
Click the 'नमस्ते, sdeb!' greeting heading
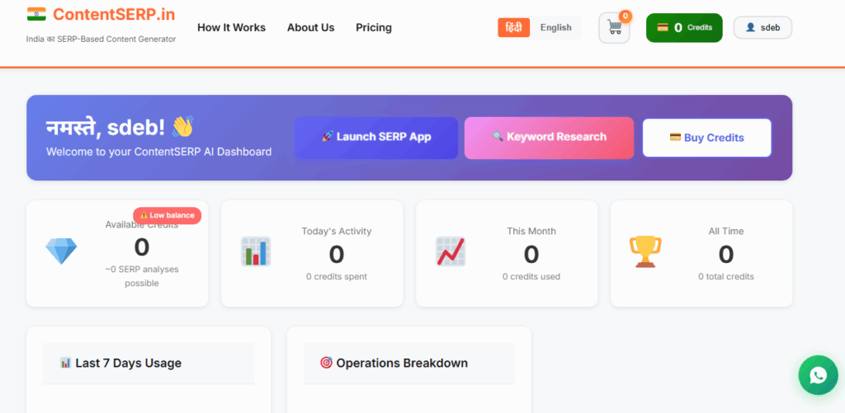pyautogui.click(x=106, y=127)
